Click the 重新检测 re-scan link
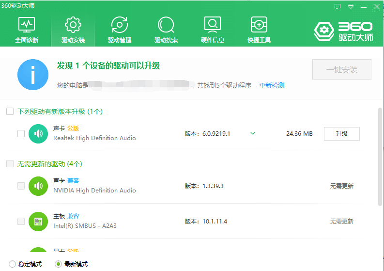Viewport: 384px width, 271px height. click(x=272, y=86)
